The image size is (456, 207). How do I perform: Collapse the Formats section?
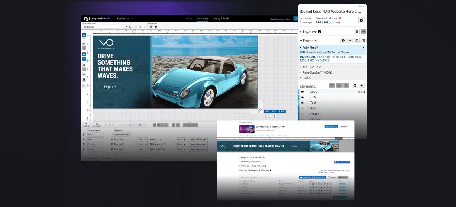pos(301,41)
